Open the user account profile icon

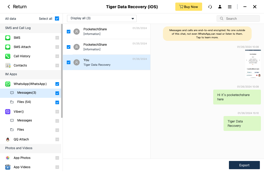[x=220, y=7]
